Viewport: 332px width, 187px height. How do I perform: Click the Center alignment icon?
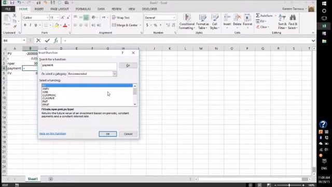tap(81, 25)
